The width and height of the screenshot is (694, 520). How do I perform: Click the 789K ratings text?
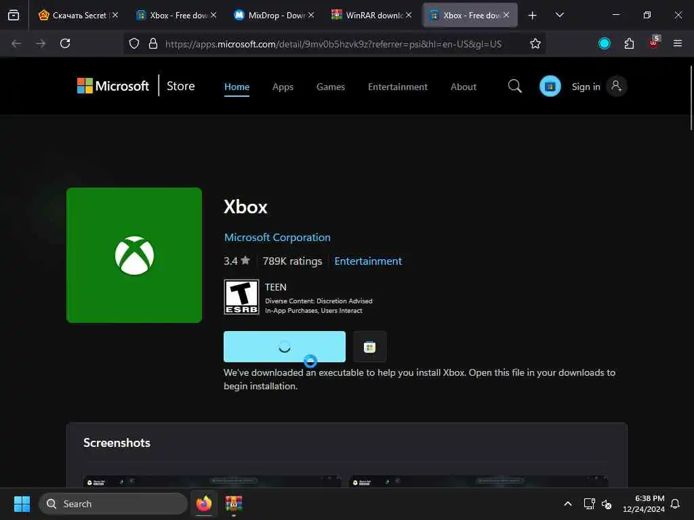pos(292,261)
